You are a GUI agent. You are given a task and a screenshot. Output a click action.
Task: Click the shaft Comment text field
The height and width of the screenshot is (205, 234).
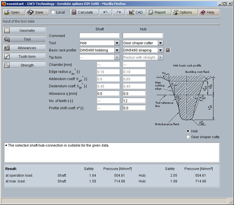[99, 36]
